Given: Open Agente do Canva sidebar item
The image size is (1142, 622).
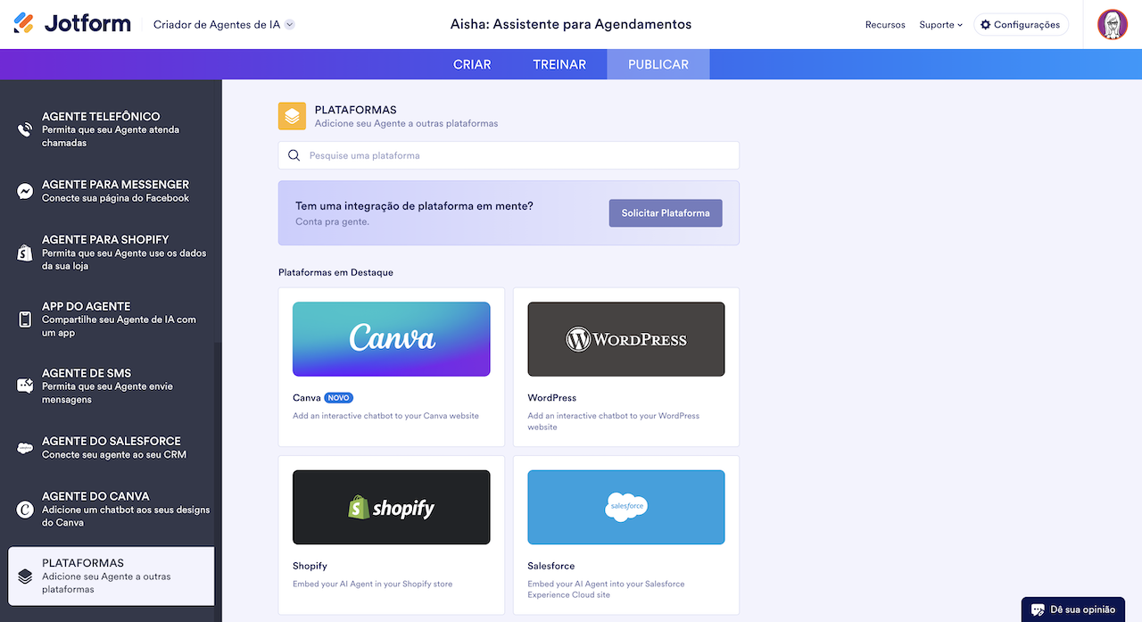Looking at the screenshot, I should pos(111,510).
